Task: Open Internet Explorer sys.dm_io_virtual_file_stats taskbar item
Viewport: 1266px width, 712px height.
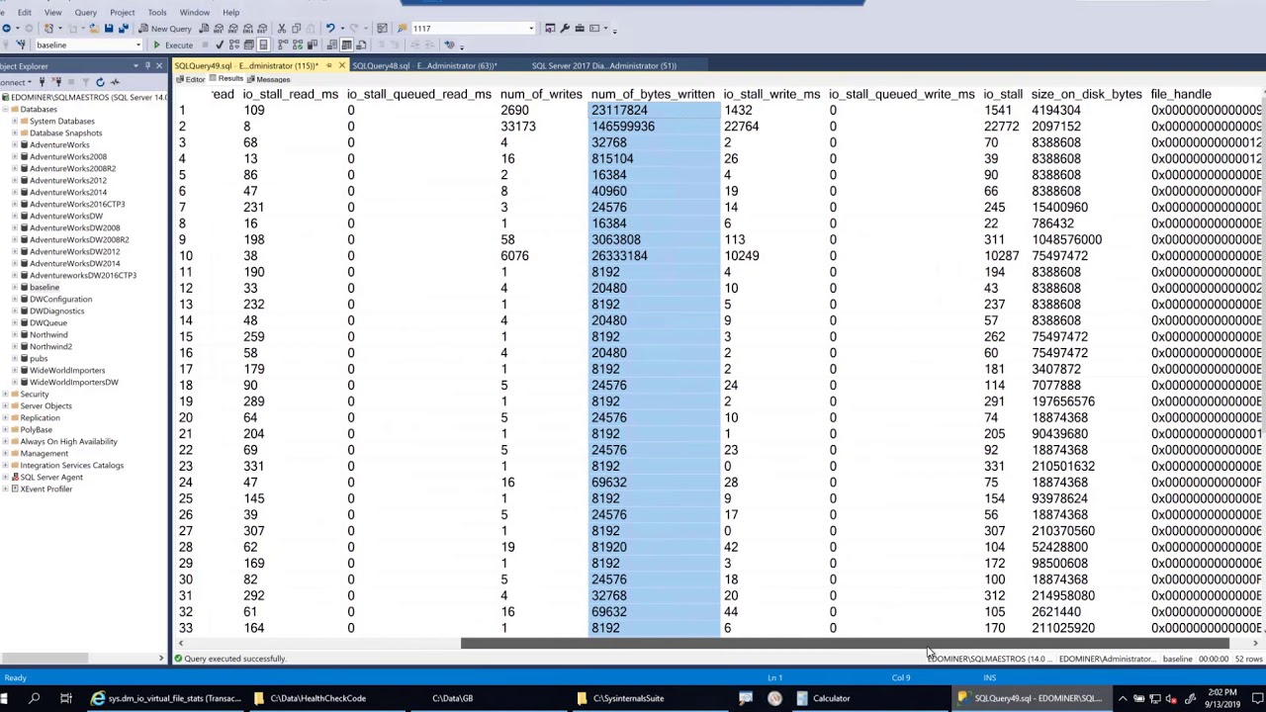Action: click(x=165, y=698)
